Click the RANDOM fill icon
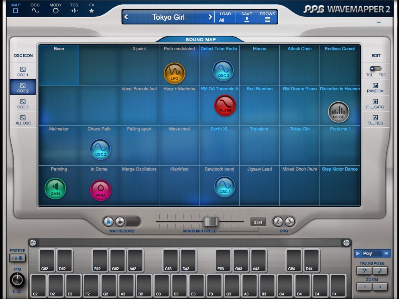The height and width of the screenshot is (299, 399). [375, 88]
